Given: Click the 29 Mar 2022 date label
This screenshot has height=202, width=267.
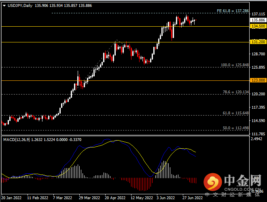Looking at the screenshot, I should click(x=89, y=198).
